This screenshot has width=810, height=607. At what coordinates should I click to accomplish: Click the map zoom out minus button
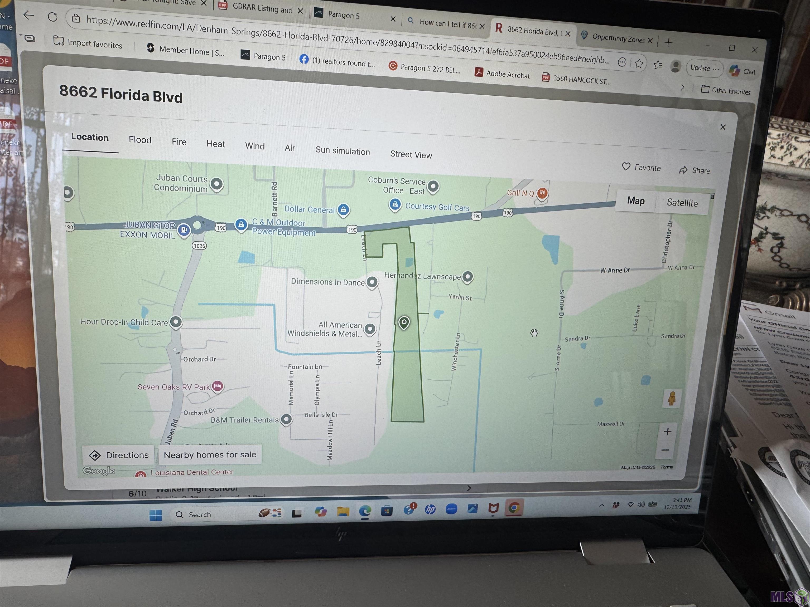[x=665, y=450]
